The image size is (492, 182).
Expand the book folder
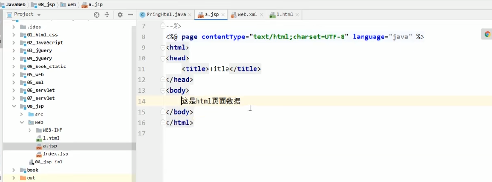tap(14, 170)
